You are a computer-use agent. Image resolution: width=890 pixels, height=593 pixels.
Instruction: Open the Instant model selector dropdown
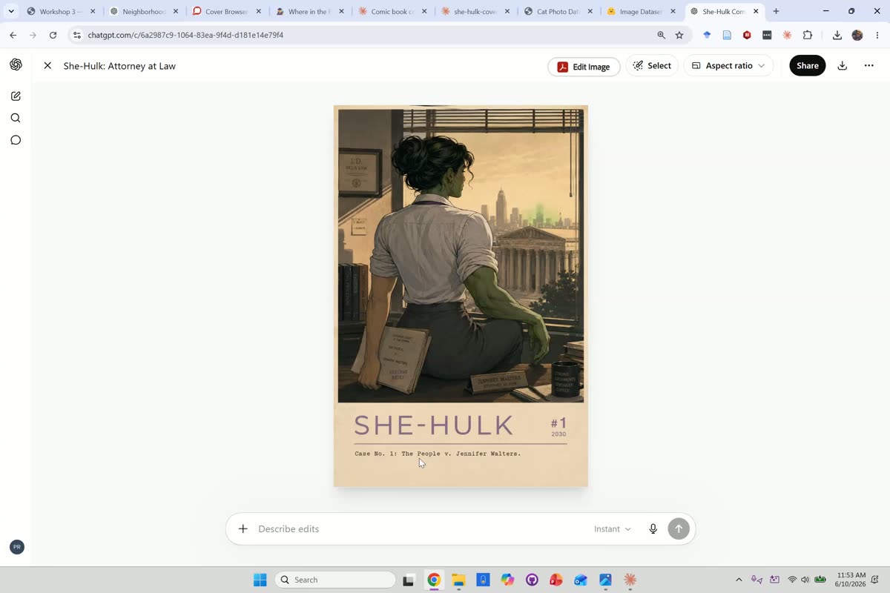coord(613,529)
